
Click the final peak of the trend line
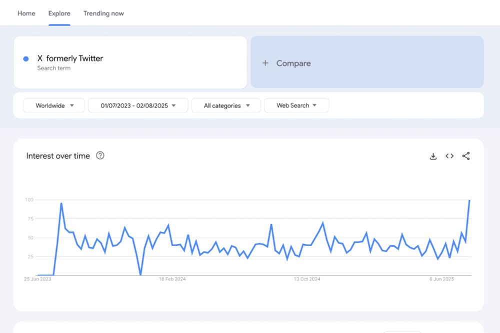[469, 200]
